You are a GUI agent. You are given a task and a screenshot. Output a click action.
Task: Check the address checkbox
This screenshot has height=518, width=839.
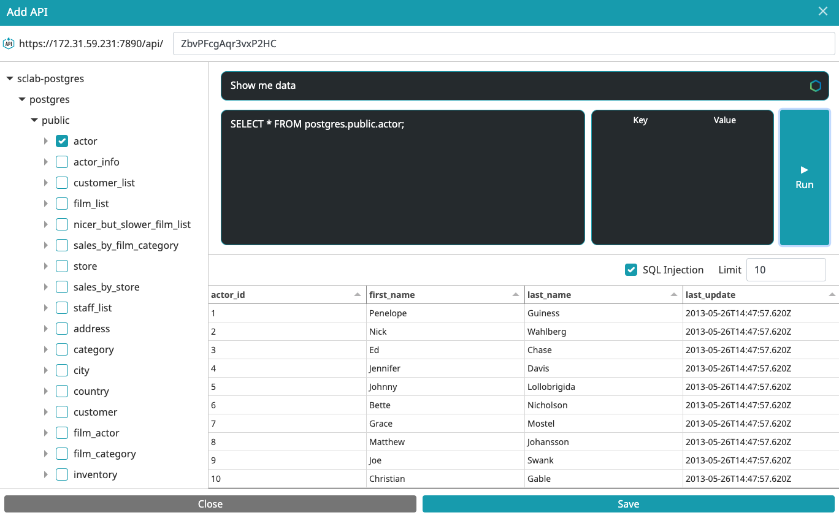(x=62, y=329)
